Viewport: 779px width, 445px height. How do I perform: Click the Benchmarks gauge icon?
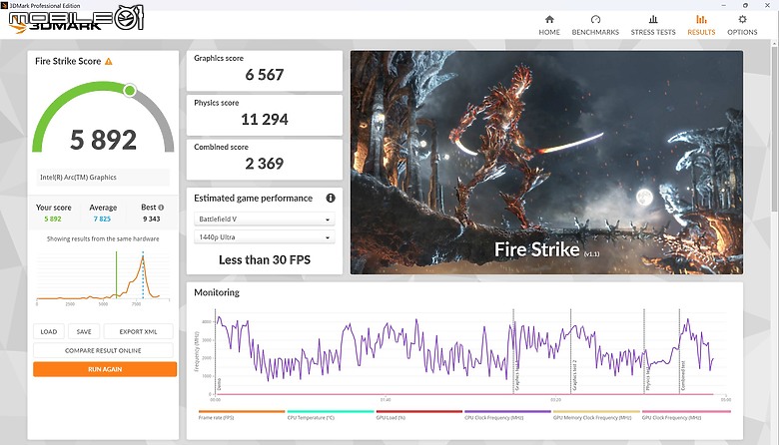coord(595,19)
